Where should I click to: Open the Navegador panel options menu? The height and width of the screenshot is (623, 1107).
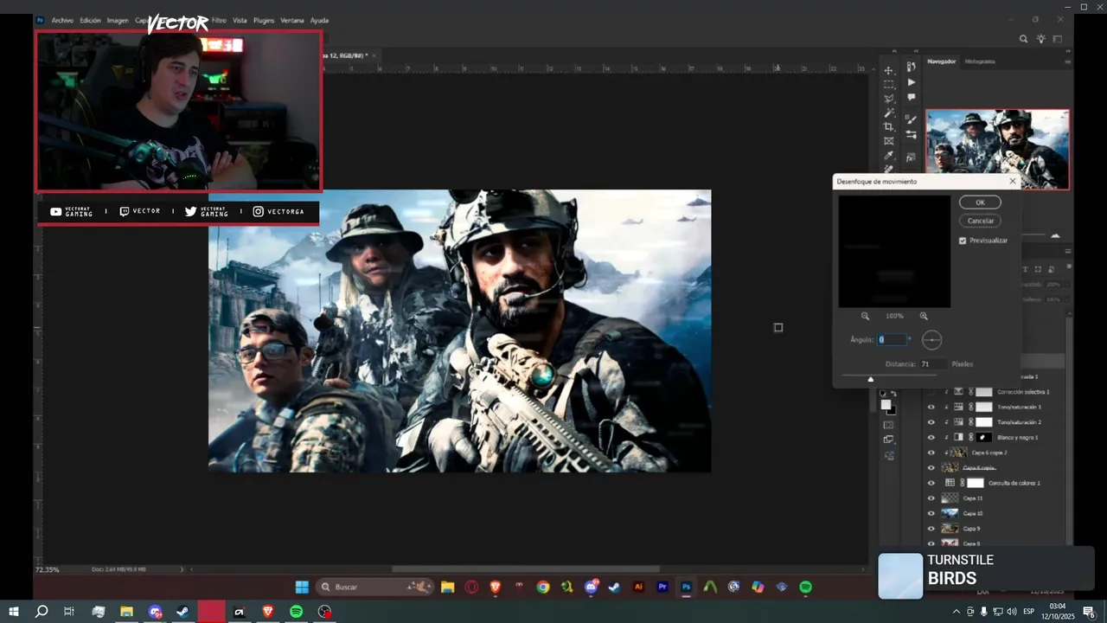click(x=1068, y=61)
